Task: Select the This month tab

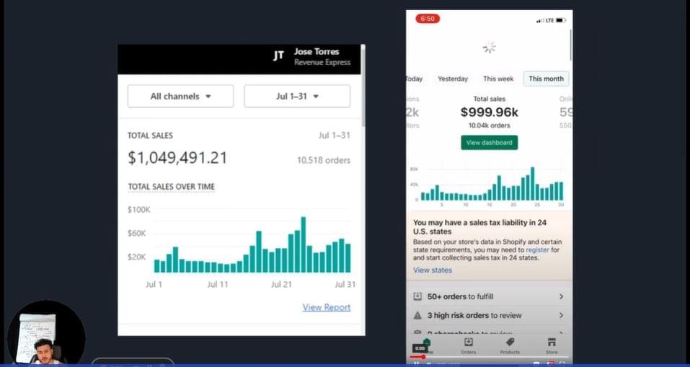Action: pyautogui.click(x=546, y=79)
